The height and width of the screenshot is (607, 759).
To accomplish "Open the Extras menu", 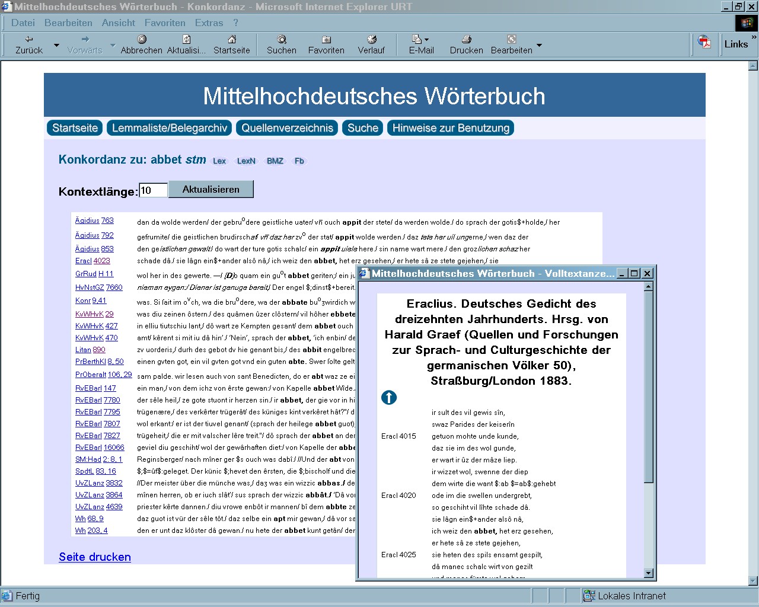I will click(x=209, y=23).
